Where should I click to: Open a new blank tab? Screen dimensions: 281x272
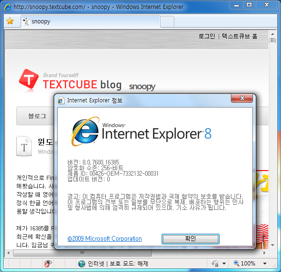[167, 22]
